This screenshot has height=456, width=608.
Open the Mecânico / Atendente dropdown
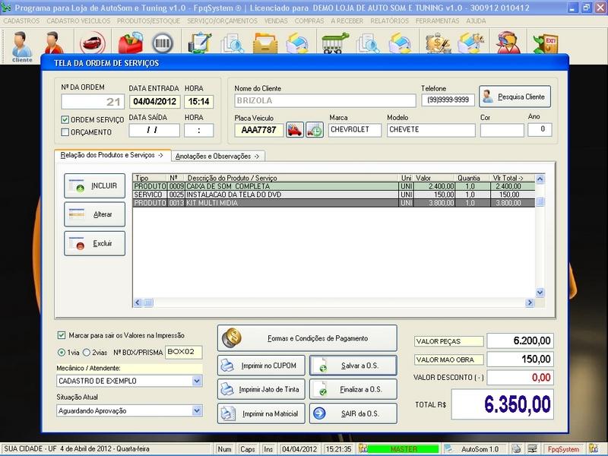196,381
